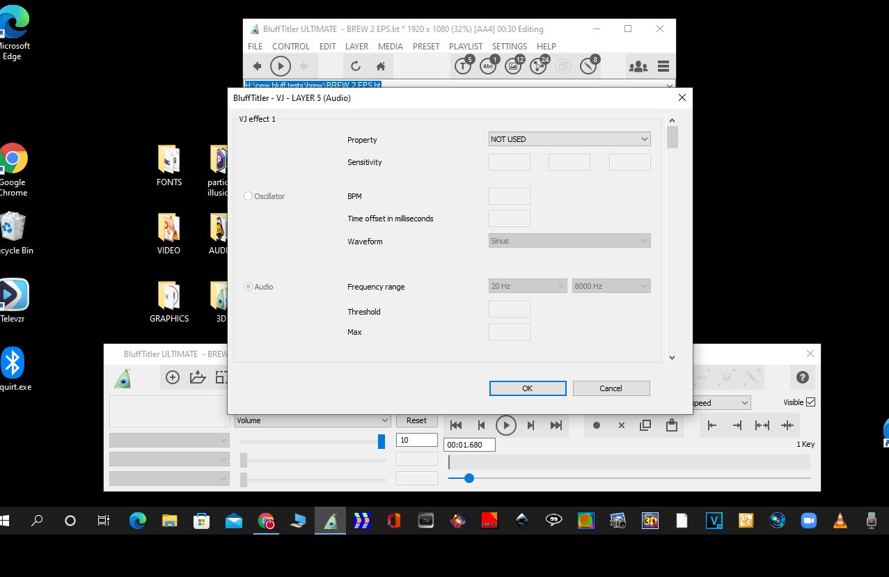This screenshot has height=577, width=889.
Task: Click the open folder icon in tool window
Action: coord(198,377)
